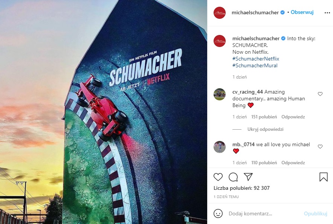The width and height of the screenshot is (333, 224).
Task: Collapse replies with Ukryj odpowiedzi
Action: click(265, 129)
